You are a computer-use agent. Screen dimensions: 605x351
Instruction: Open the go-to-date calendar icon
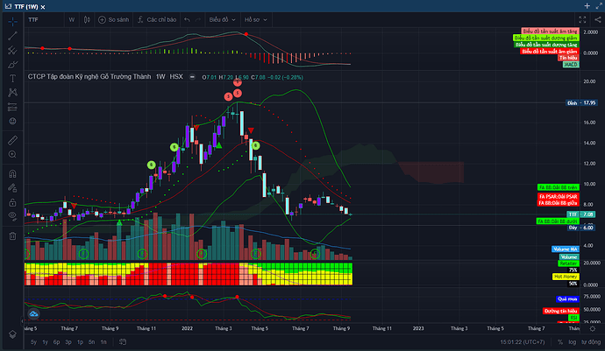(123, 341)
